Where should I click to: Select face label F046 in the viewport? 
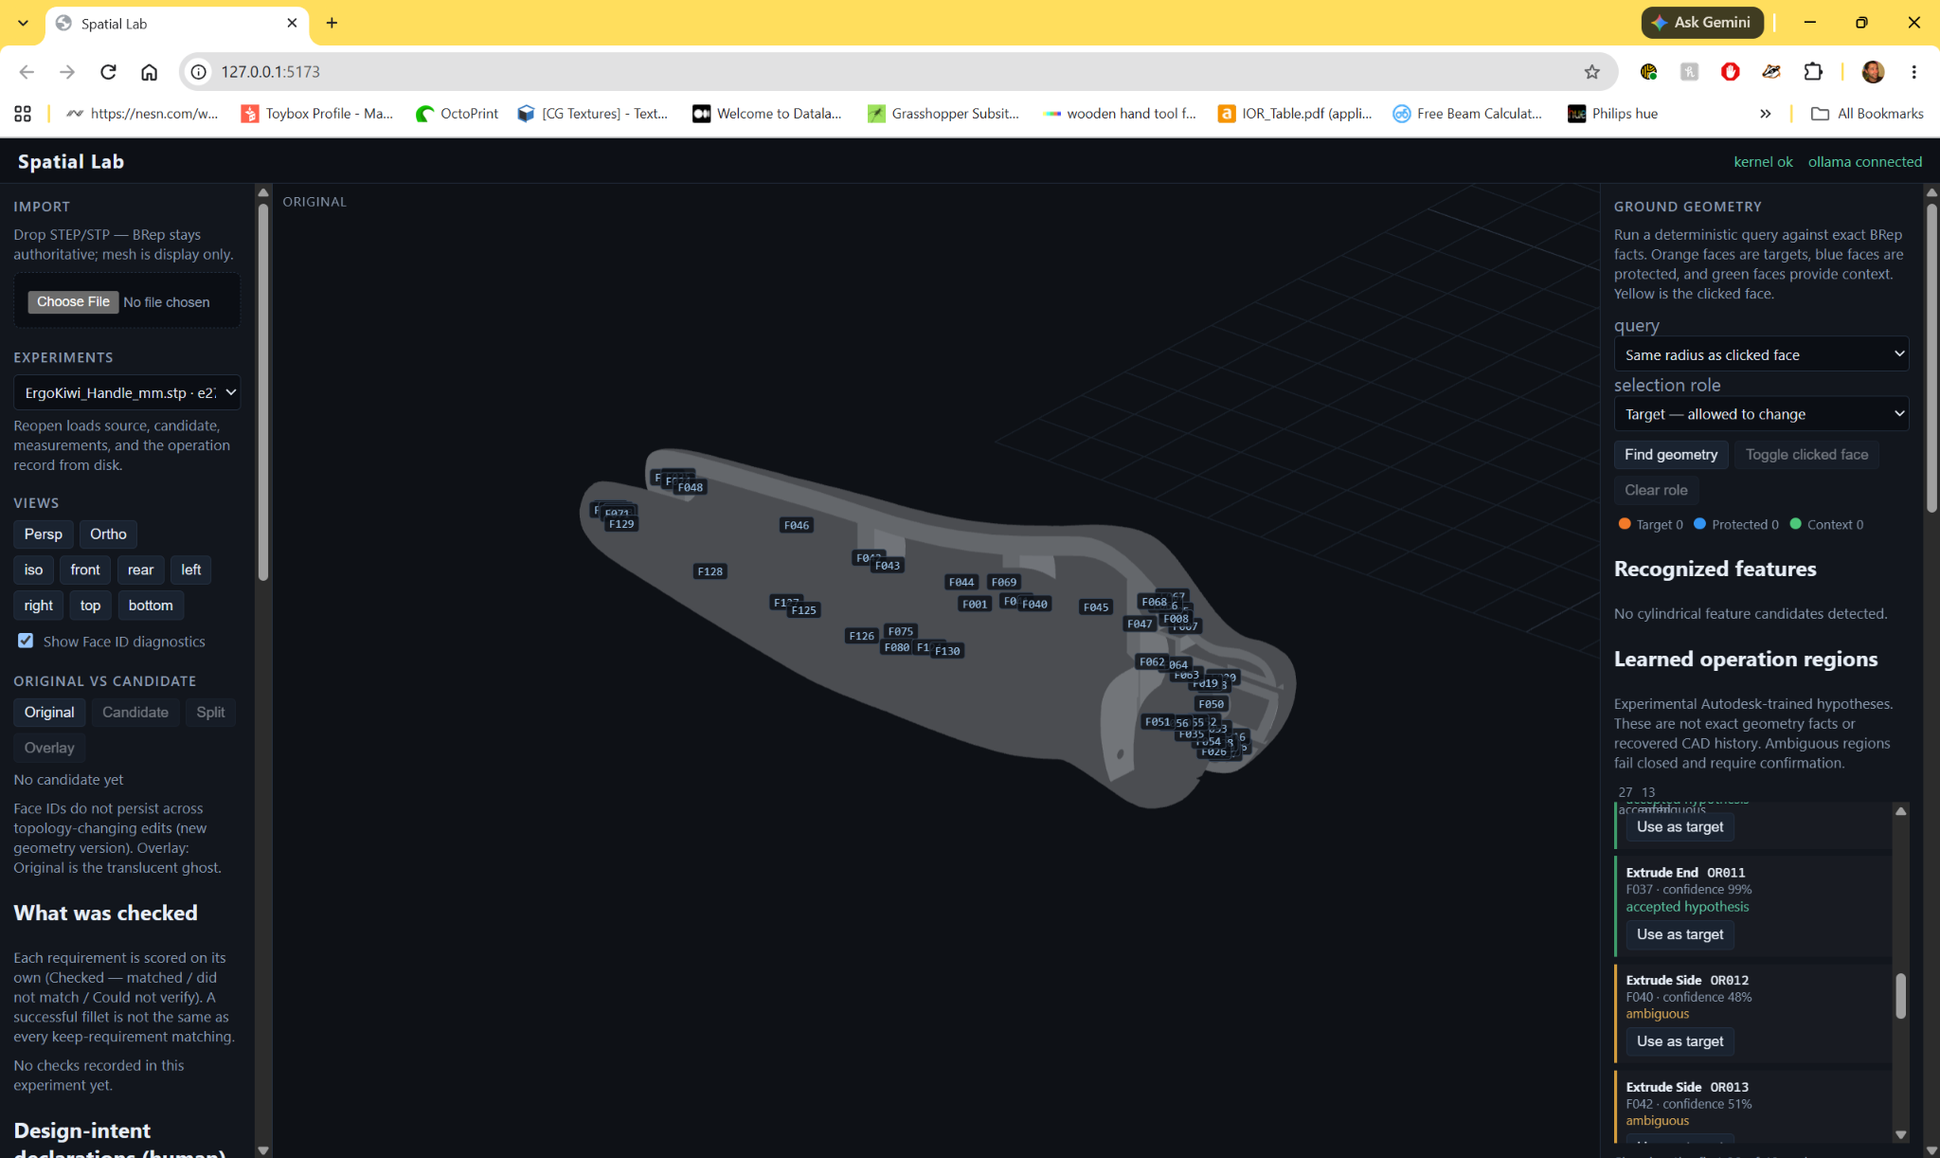797,525
